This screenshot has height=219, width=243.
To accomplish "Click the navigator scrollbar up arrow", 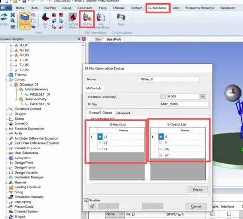I will pyautogui.click(x=83, y=45).
